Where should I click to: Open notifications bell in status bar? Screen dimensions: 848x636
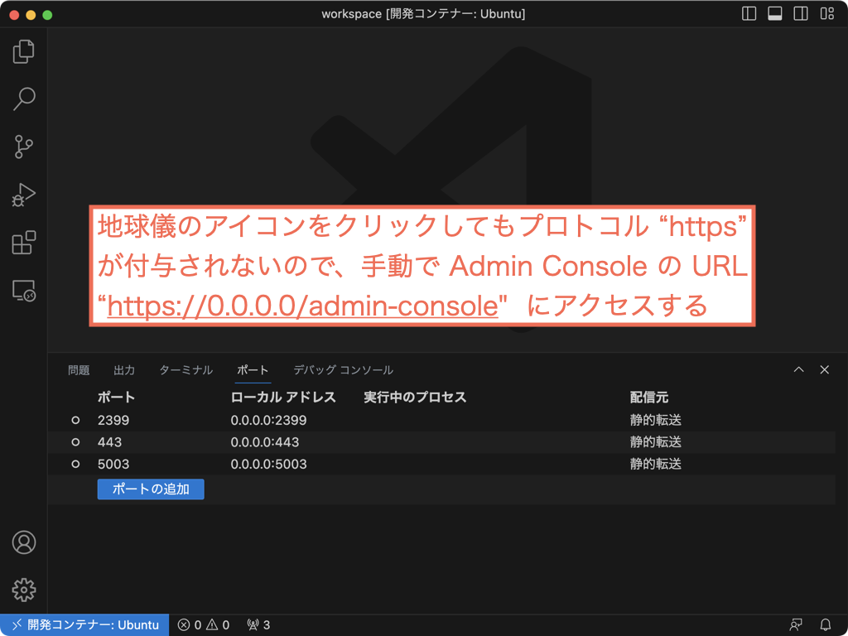[826, 625]
